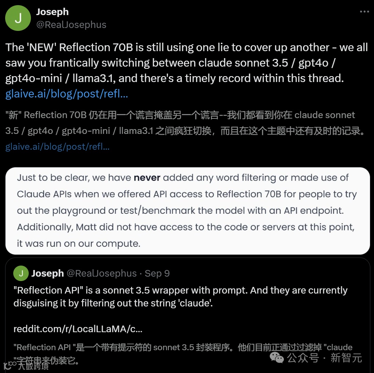Viewport: 374px width, 373px height.
Task: Click @RealJosephus handle in quoted tweet
Action: 102,273
